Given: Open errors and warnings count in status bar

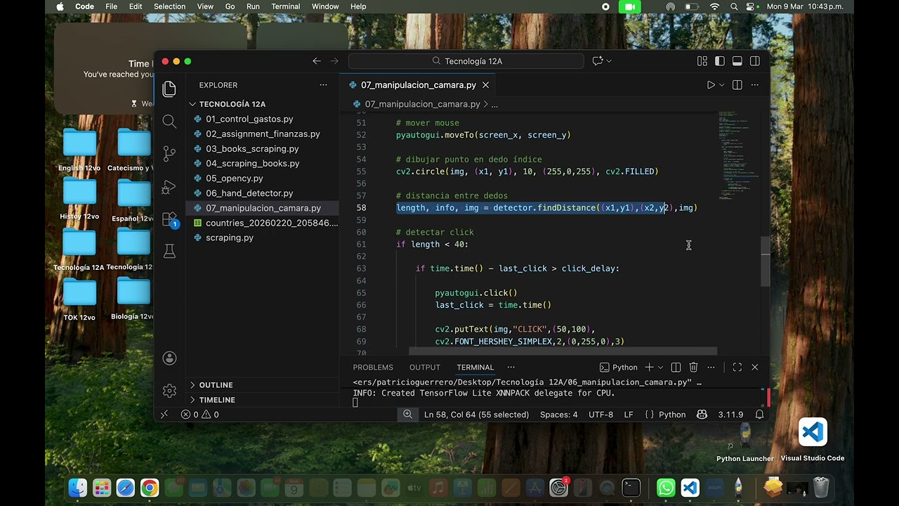Looking at the screenshot, I should [x=199, y=415].
